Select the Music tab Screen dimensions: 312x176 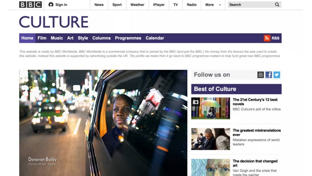(57, 38)
